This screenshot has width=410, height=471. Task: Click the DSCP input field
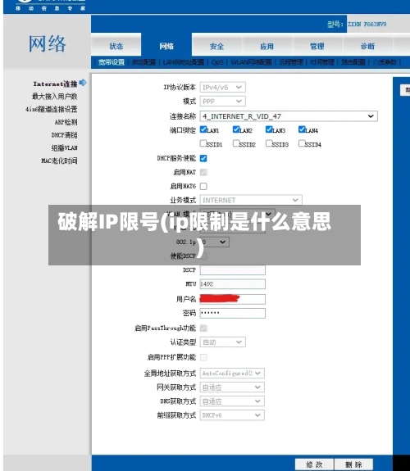tap(233, 269)
